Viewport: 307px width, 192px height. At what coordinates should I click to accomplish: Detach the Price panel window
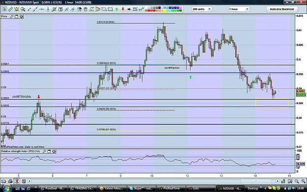16,17
